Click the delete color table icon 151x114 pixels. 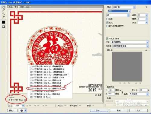(x=140, y=83)
